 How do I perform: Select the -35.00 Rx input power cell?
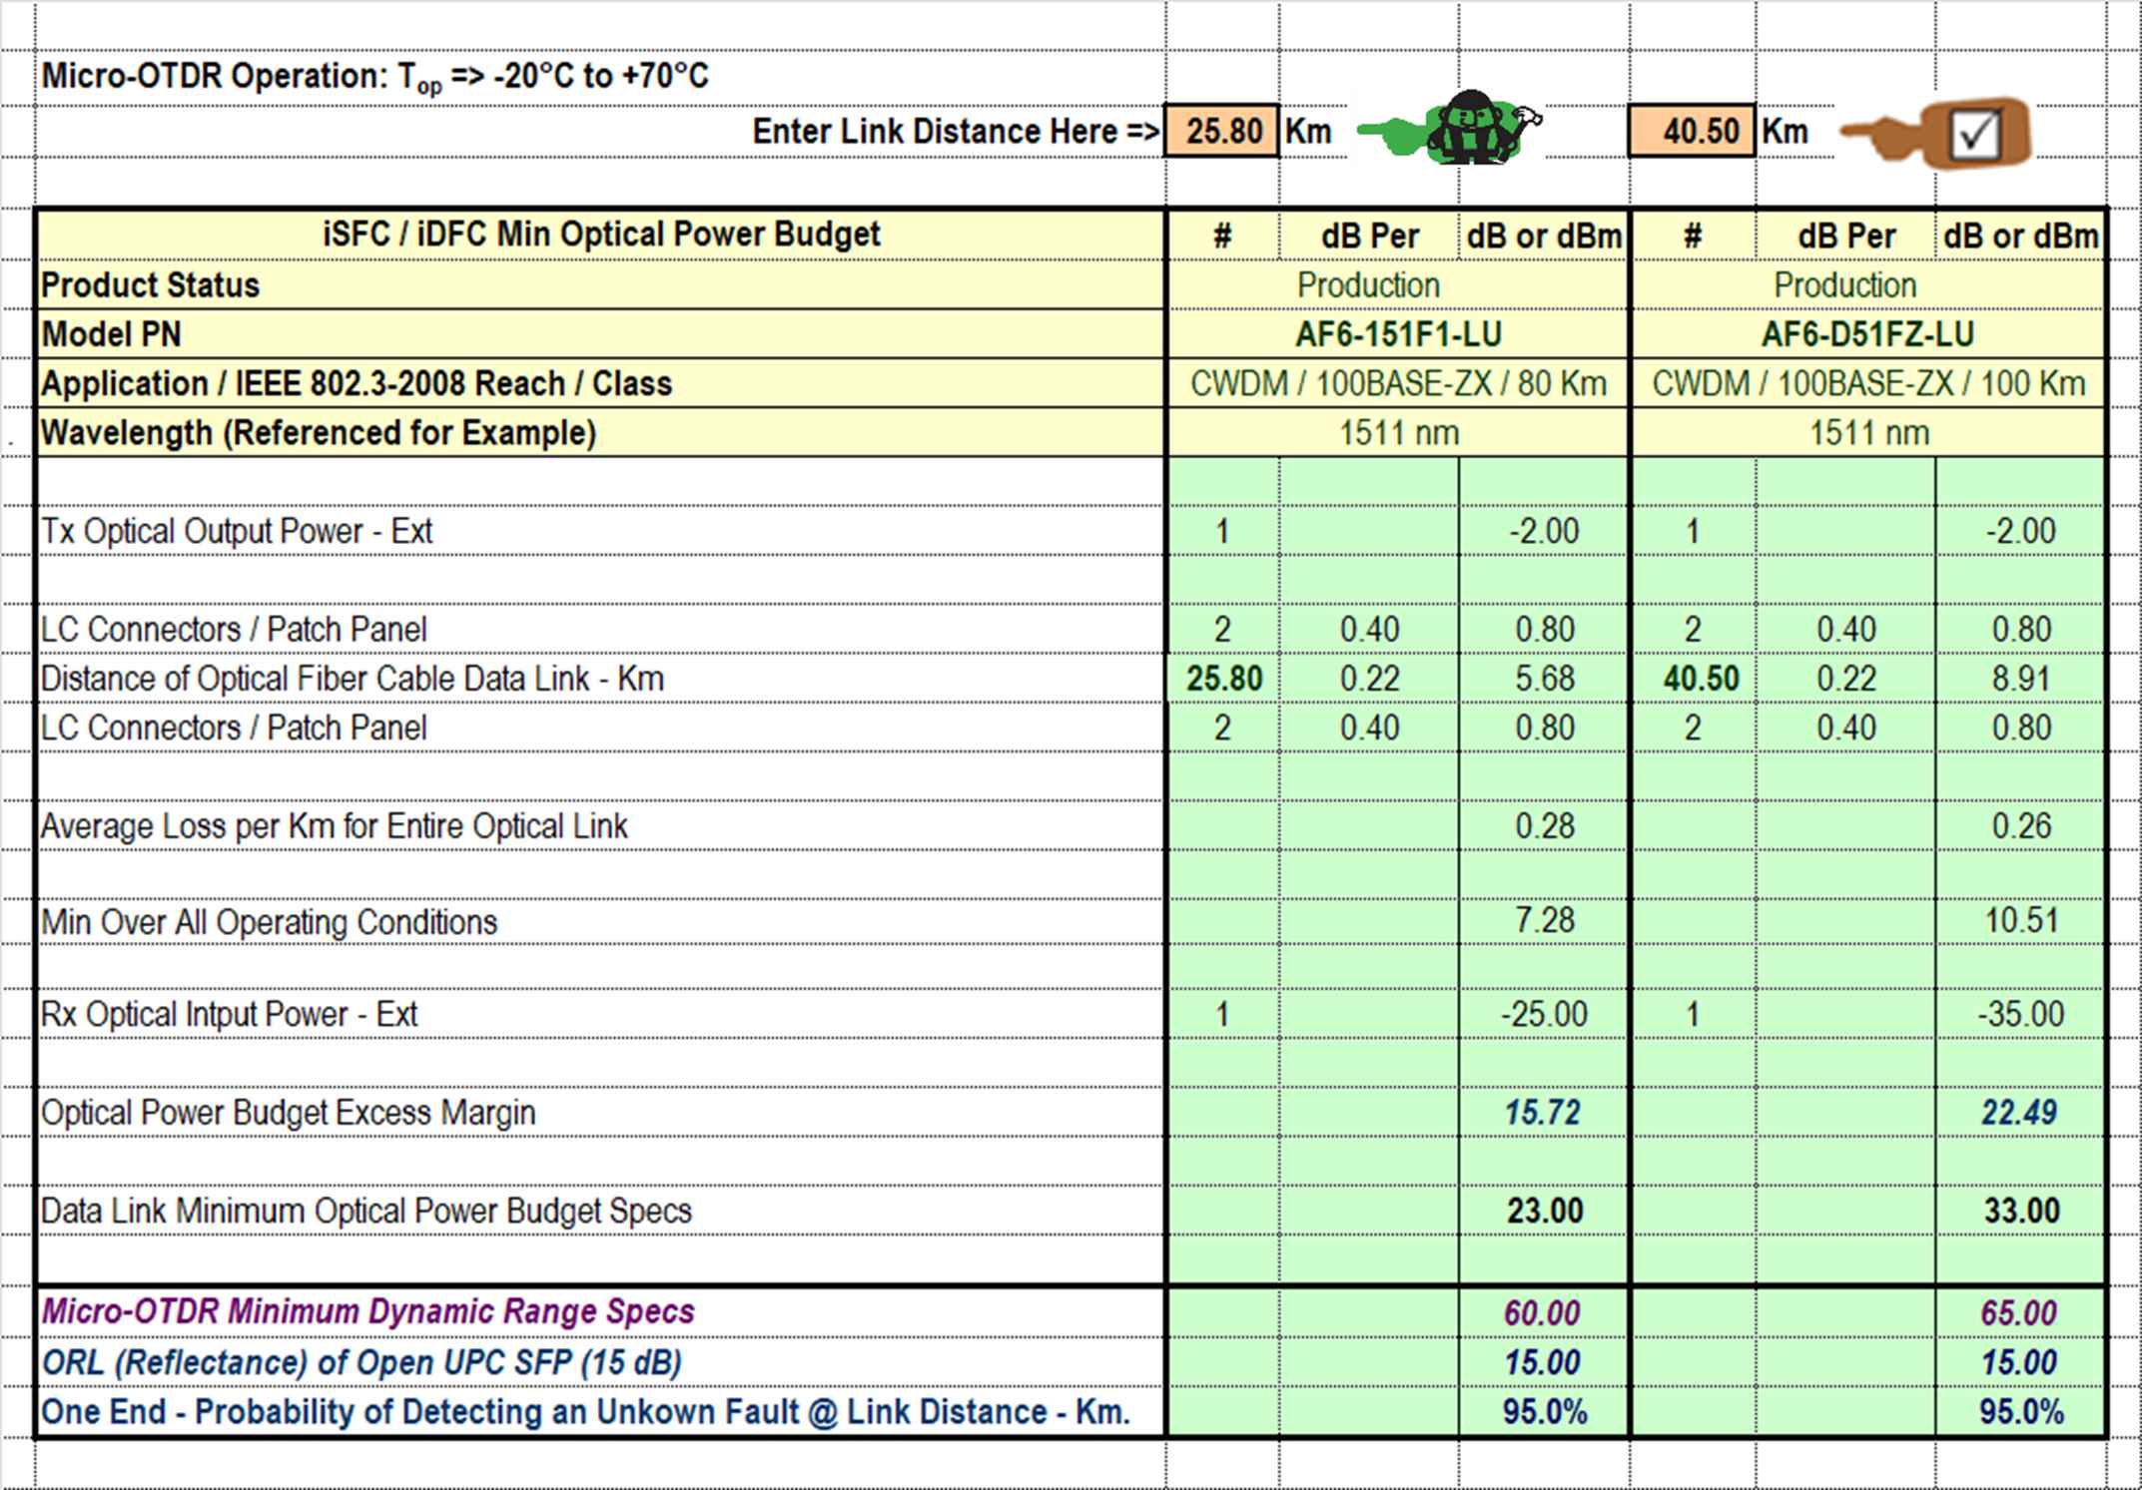pyautogui.click(x=2020, y=1014)
